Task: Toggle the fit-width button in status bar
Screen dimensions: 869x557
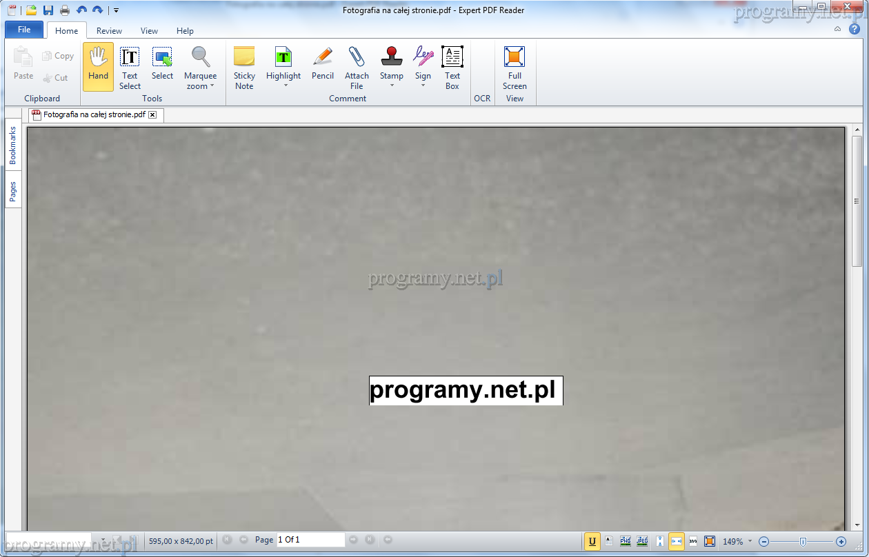Action: click(x=677, y=541)
